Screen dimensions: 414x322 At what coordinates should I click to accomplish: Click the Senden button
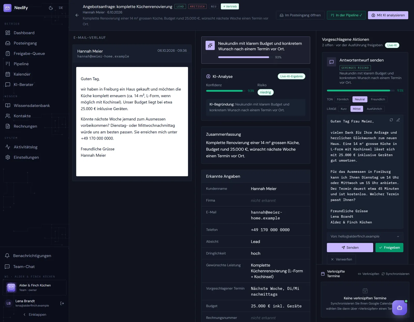click(x=350, y=247)
